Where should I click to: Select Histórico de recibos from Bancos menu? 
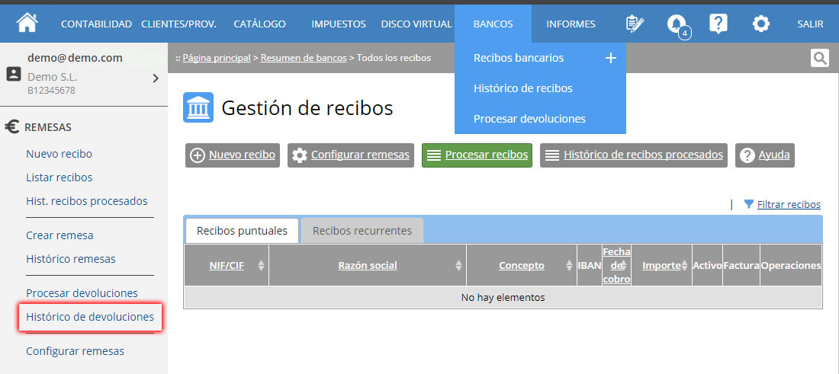pos(522,88)
